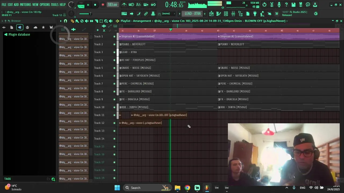Open the Mixer icon

point(233,14)
